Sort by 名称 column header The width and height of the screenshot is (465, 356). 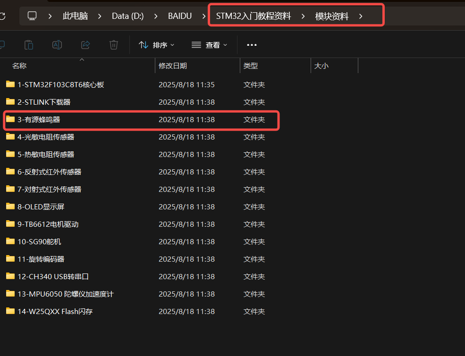(19, 66)
